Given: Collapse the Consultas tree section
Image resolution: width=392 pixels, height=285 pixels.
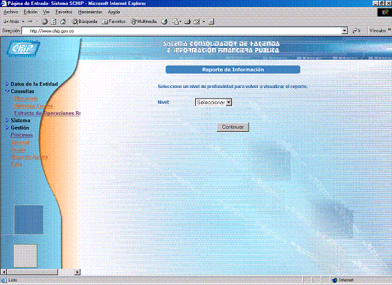Looking at the screenshot, I should (x=7, y=92).
